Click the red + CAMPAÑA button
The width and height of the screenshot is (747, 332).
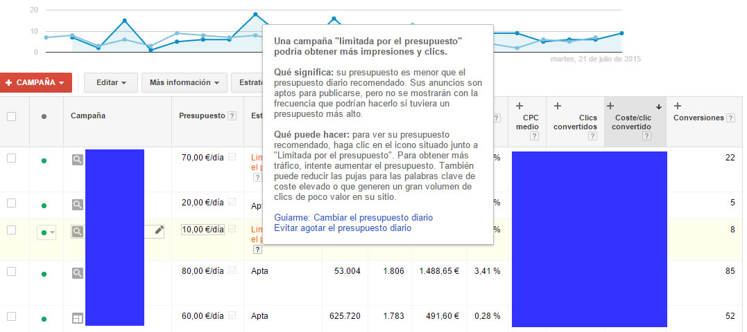coord(36,82)
